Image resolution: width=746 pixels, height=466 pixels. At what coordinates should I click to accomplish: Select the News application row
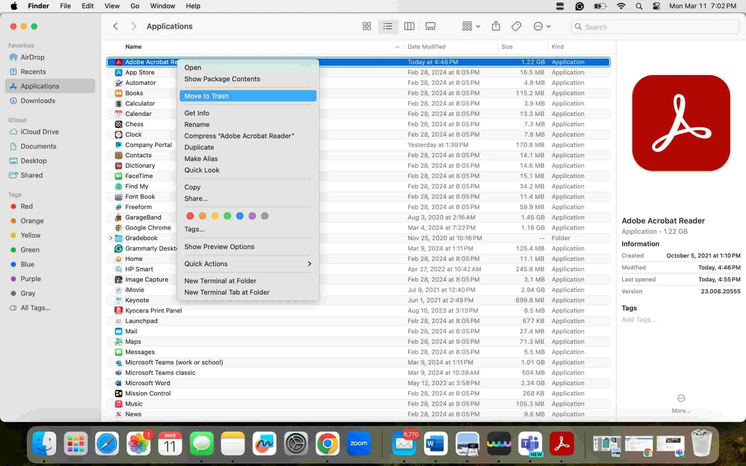click(358, 414)
